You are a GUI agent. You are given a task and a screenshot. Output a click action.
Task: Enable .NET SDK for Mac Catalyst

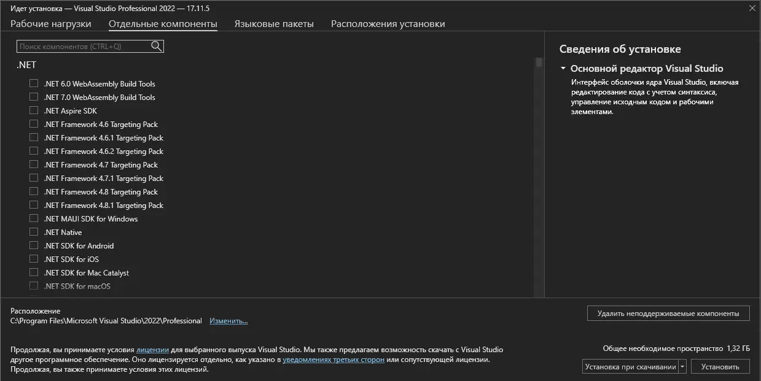[x=34, y=272]
